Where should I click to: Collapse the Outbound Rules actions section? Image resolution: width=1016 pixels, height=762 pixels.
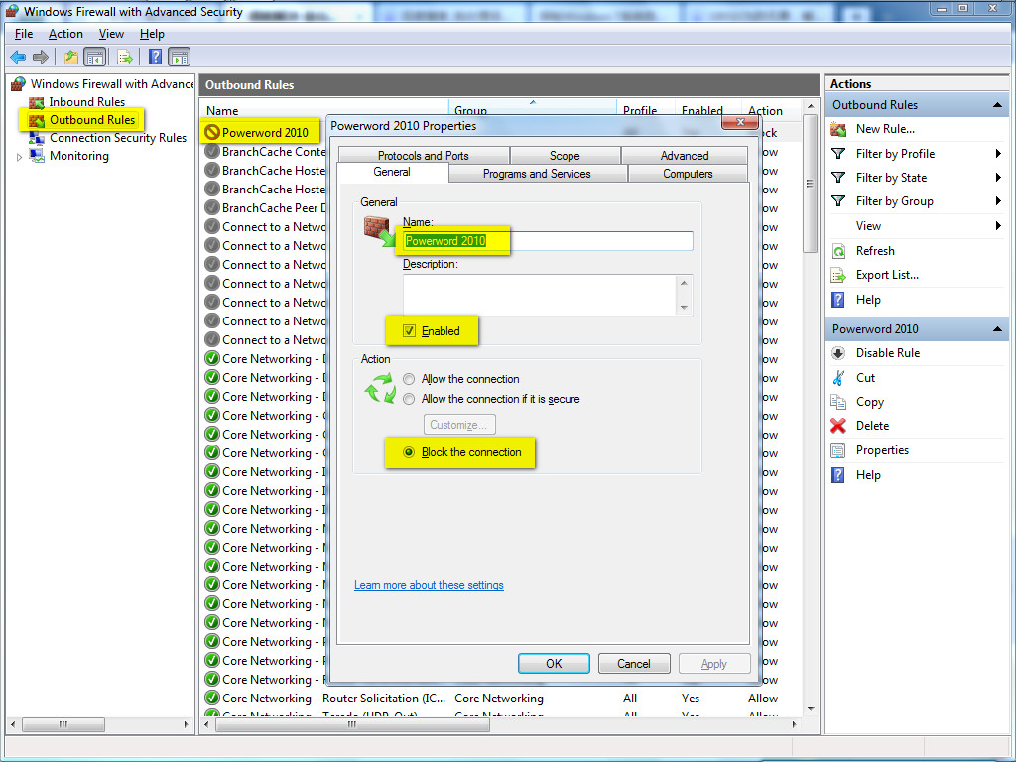point(997,105)
